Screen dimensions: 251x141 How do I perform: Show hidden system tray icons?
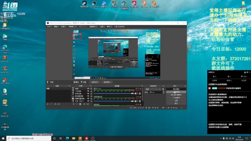pos(221,138)
